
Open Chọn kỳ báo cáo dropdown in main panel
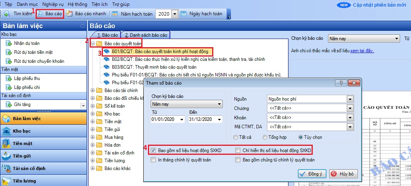364,38
